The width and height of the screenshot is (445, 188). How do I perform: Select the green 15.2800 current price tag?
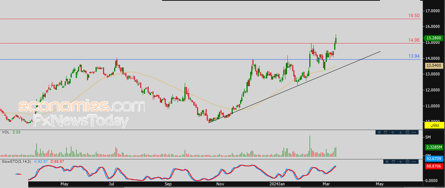tap(433, 38)
